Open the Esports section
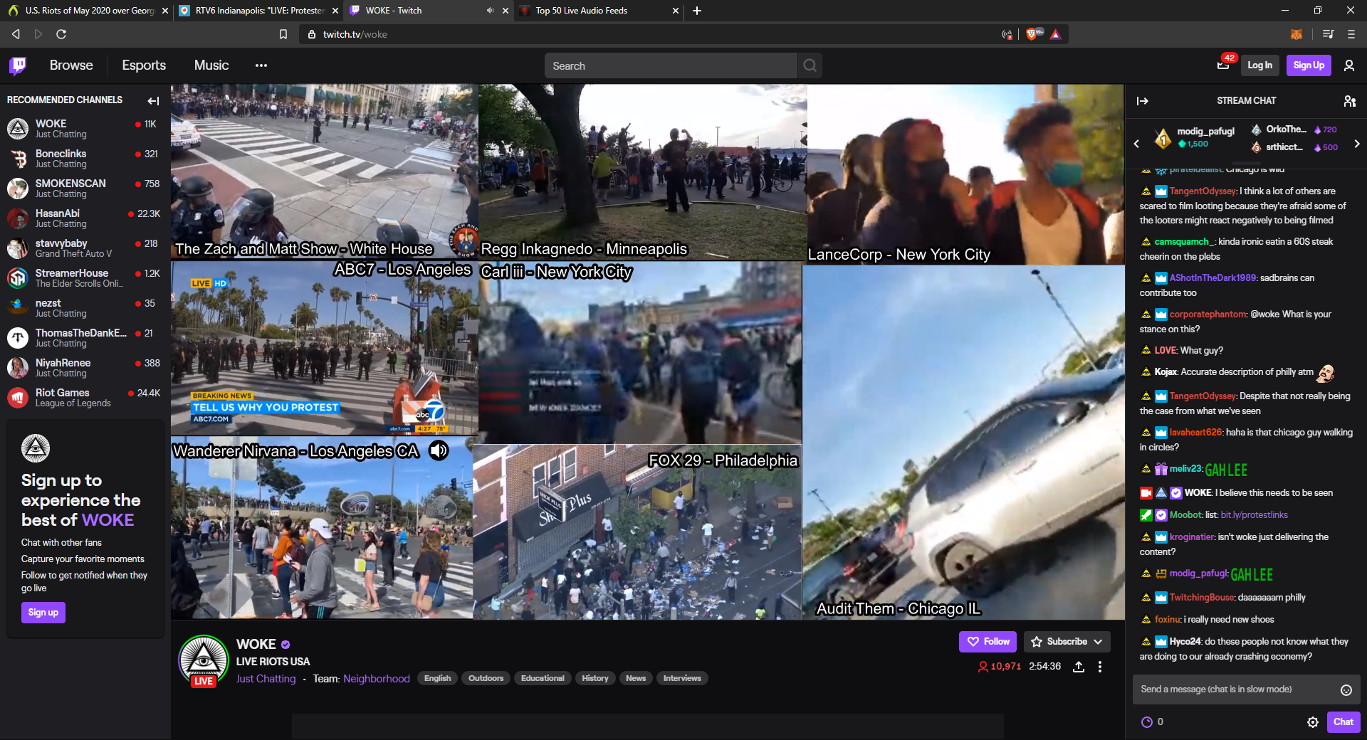The height and width of the screenshot is (740, 1367). 144,65
